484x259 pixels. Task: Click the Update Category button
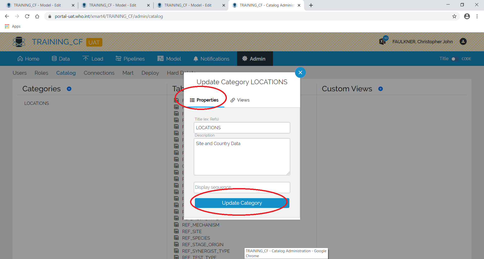[x=242, y=203]
